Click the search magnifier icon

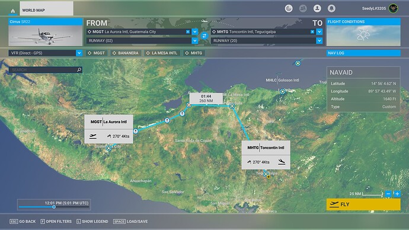click(79, 69)
